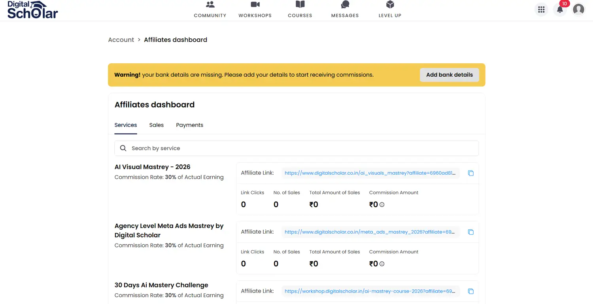Click the Search by service field
This screenshot has width=593, height=304.
coord(296,148)
